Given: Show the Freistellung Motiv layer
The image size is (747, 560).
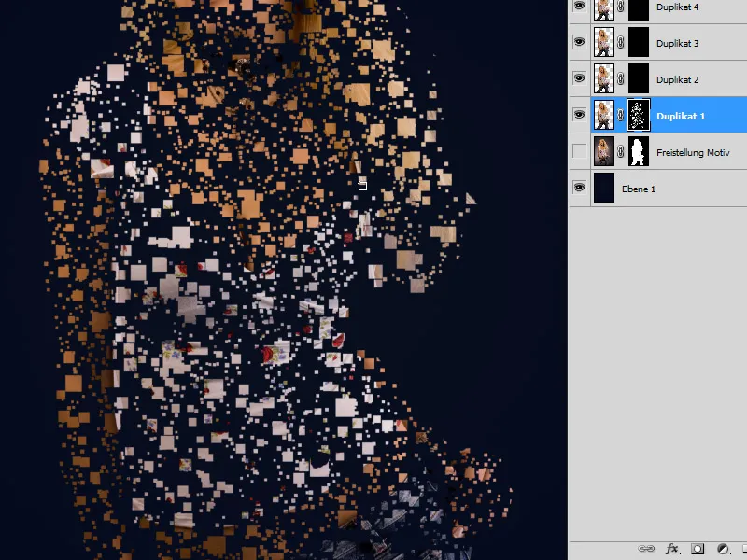Looking at the screenshot, I should (579, 153).
